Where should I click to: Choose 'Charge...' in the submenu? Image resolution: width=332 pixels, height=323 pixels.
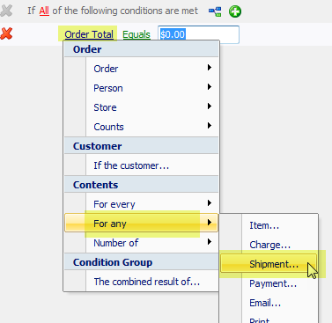pos(269,245)
